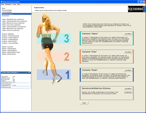146x113 pixels.
Task: Open Video: Knie ohne Laufschuh
Action: (x=11, y=25)
